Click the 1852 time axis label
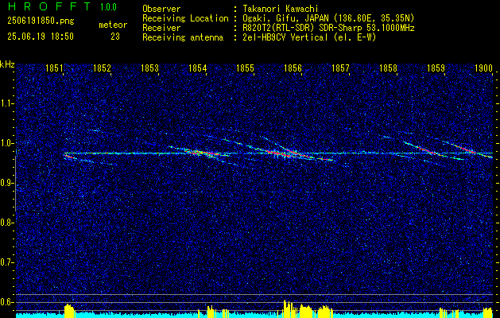This screenshot has height=318, width=500. tap(102, 68)
